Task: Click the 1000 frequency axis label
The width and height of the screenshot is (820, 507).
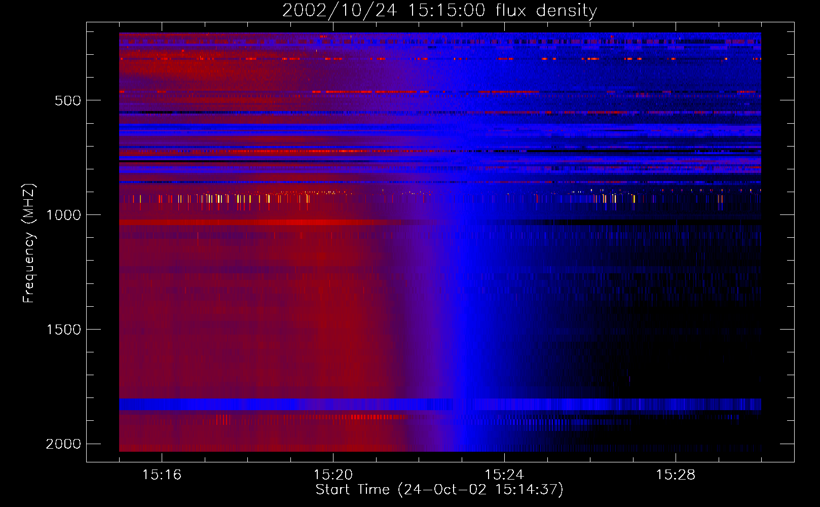Action: tap(63, 215)
